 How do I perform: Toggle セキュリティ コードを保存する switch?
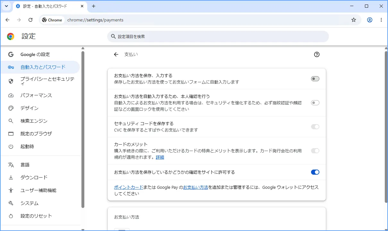point(315,127)
